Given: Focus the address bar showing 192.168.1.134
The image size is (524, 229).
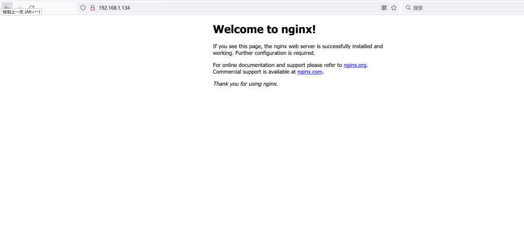Looking at the screenshot, I should pyautogui.click(x=238, y=8).
